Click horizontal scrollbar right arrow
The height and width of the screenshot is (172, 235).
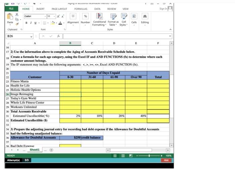[168, 150]
